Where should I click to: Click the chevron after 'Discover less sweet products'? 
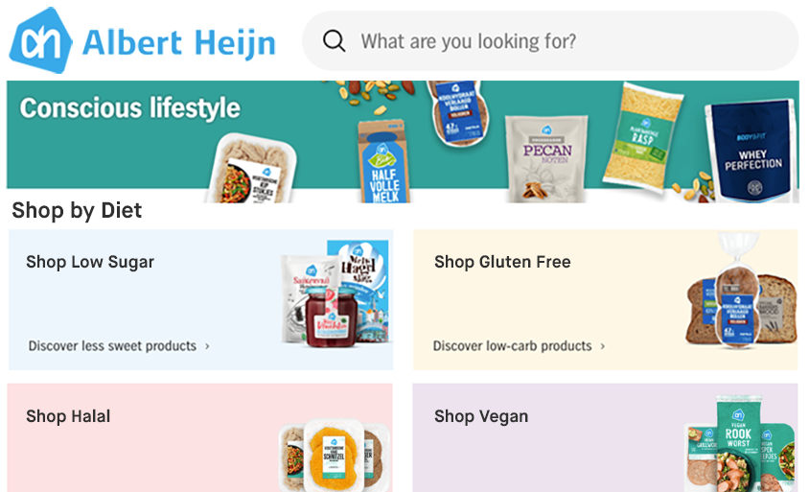click(x=208, y=346)
